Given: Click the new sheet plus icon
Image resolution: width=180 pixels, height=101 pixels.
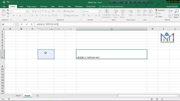Looking at the screenshot, I should [x=37, y=96].
